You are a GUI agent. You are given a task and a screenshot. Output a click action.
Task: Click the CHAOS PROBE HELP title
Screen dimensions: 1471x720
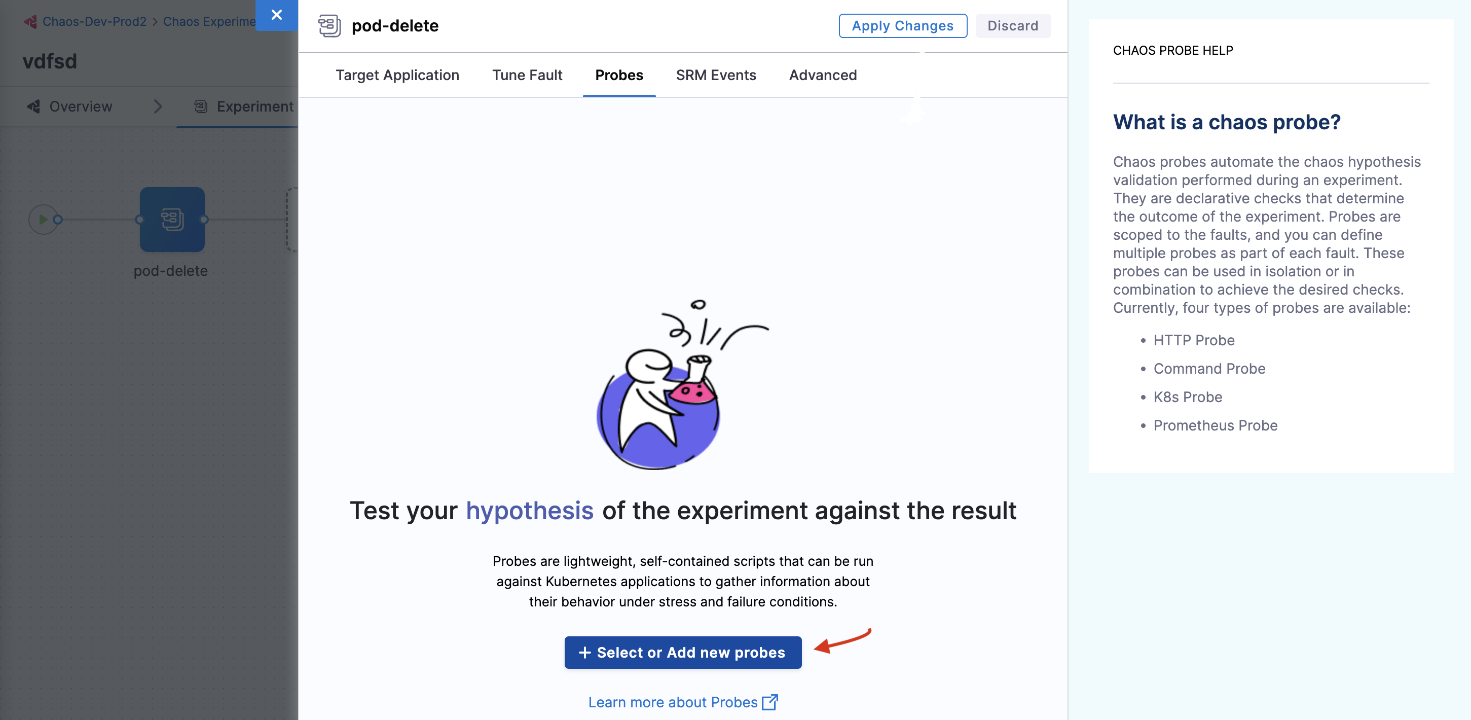point(1172,50)
